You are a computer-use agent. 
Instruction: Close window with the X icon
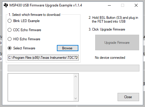click(x=136, y=5)
